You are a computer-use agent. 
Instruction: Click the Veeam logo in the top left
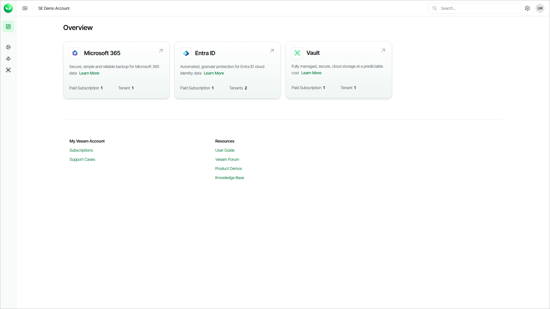point(8,8)
